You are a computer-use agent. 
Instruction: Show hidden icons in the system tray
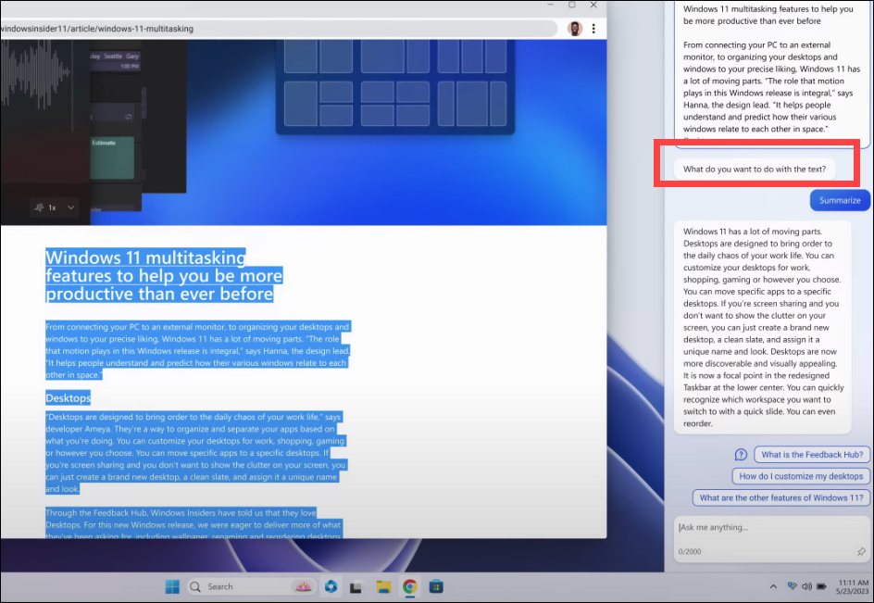coord(773,586)
